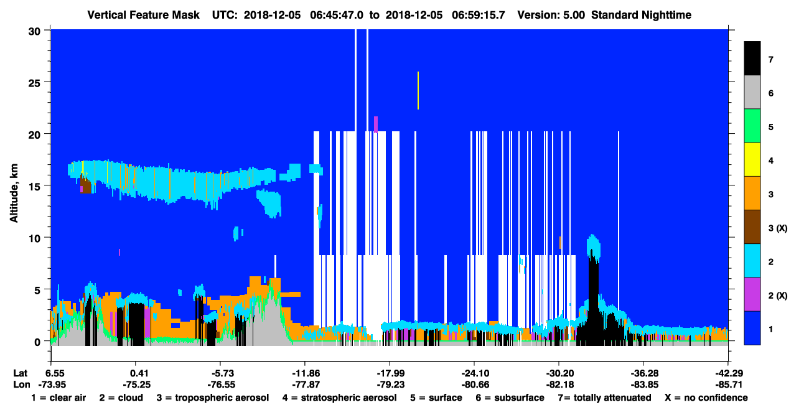
Task: Click the legend entry "X = no confidence"
Action: 706,398
